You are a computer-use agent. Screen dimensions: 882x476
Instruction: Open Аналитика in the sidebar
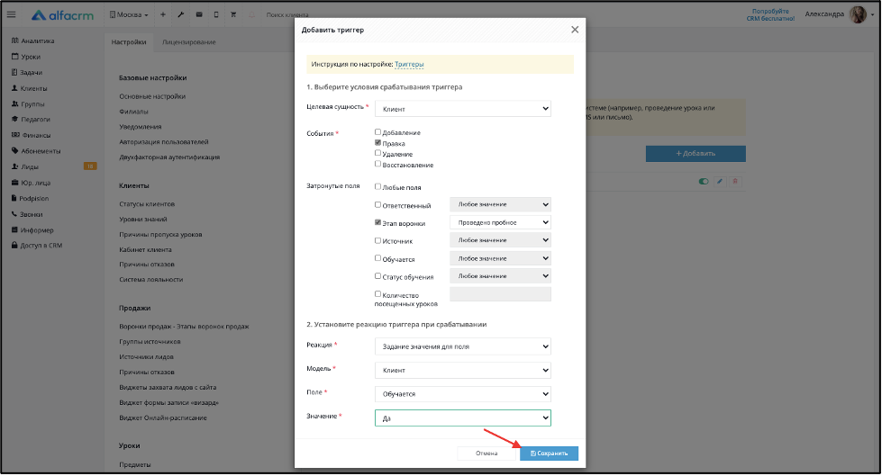[32, 41]
